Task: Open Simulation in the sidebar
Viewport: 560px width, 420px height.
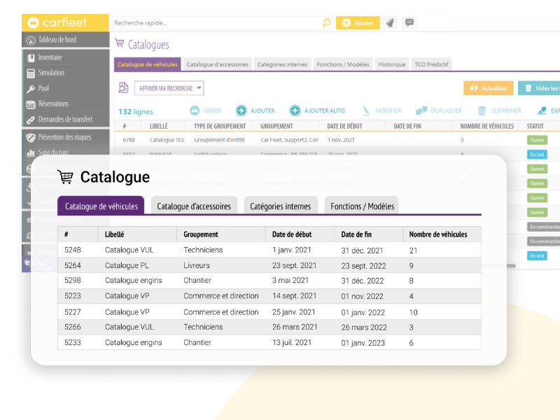Action: (51, 73)
